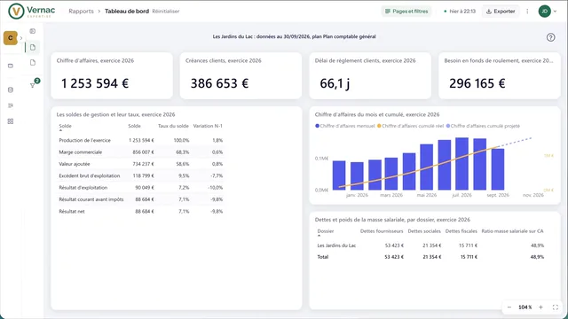This screenshot has height=319, width=568.
Task: Open the Pages et filtres panel
Action: pos(406,12)
